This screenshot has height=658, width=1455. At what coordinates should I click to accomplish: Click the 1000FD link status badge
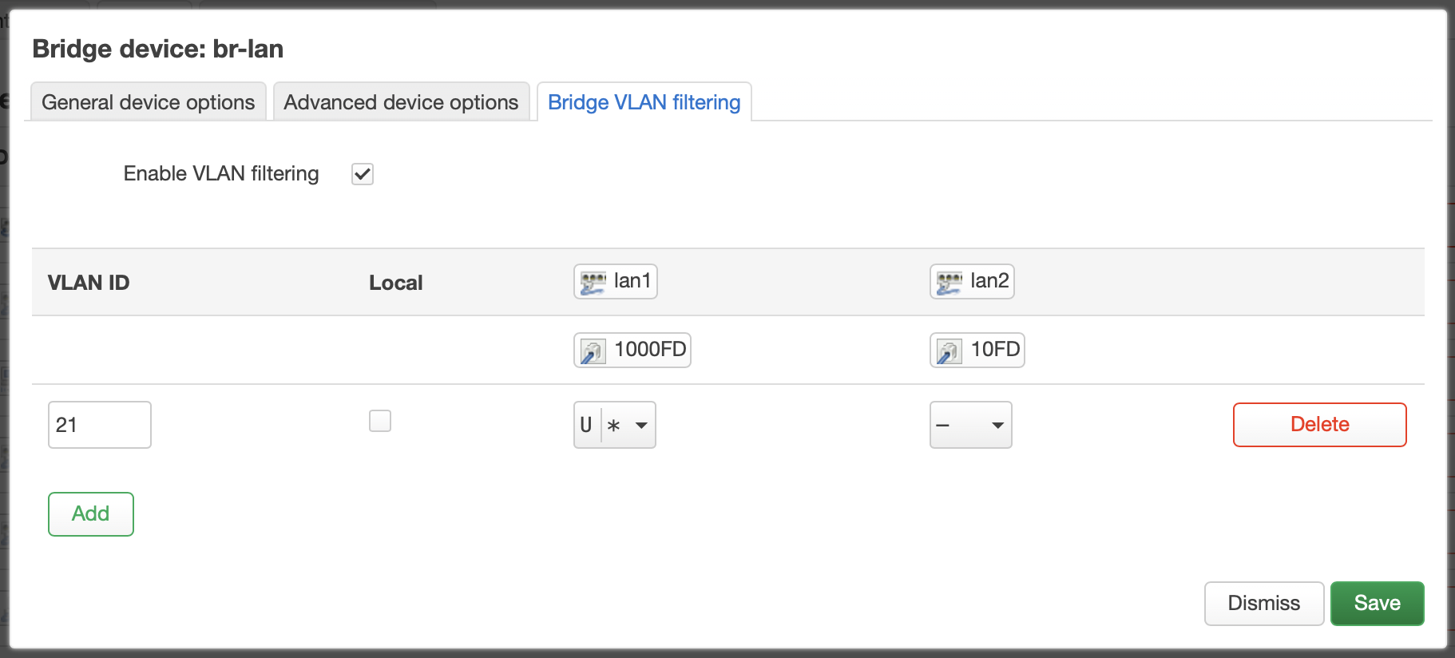click(x=632, y=350)
